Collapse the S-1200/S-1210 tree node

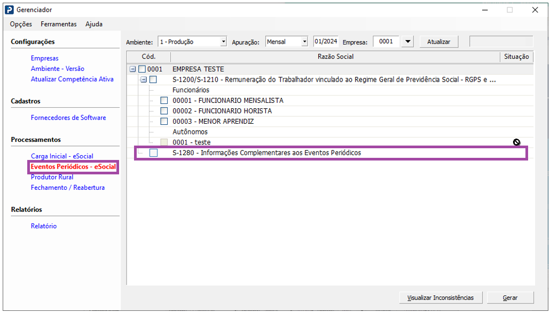pos(144,79)
